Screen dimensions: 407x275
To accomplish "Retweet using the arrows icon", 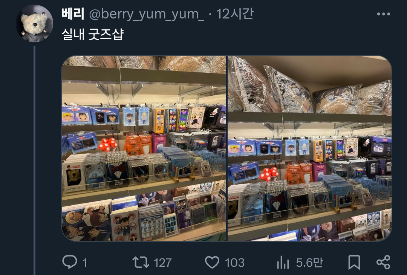I will [x=141, y=262].
